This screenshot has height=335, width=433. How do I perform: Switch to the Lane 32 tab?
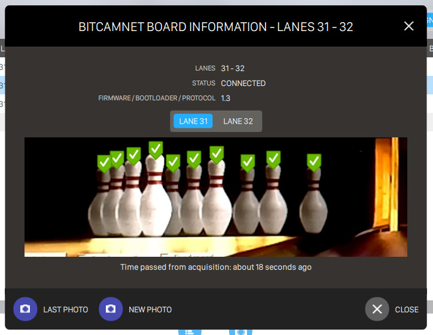tap(238, 121)
